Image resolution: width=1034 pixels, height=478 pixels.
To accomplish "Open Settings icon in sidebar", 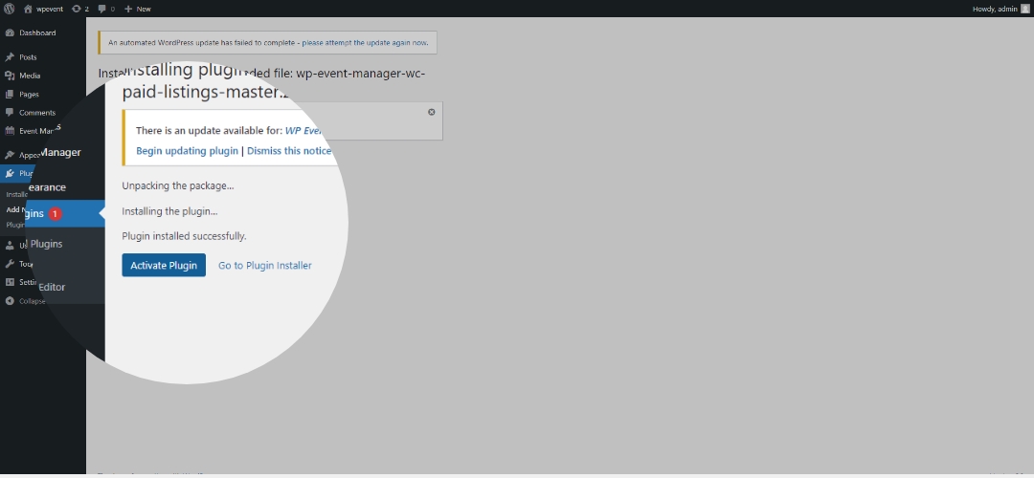I will (x=10, y=282).
